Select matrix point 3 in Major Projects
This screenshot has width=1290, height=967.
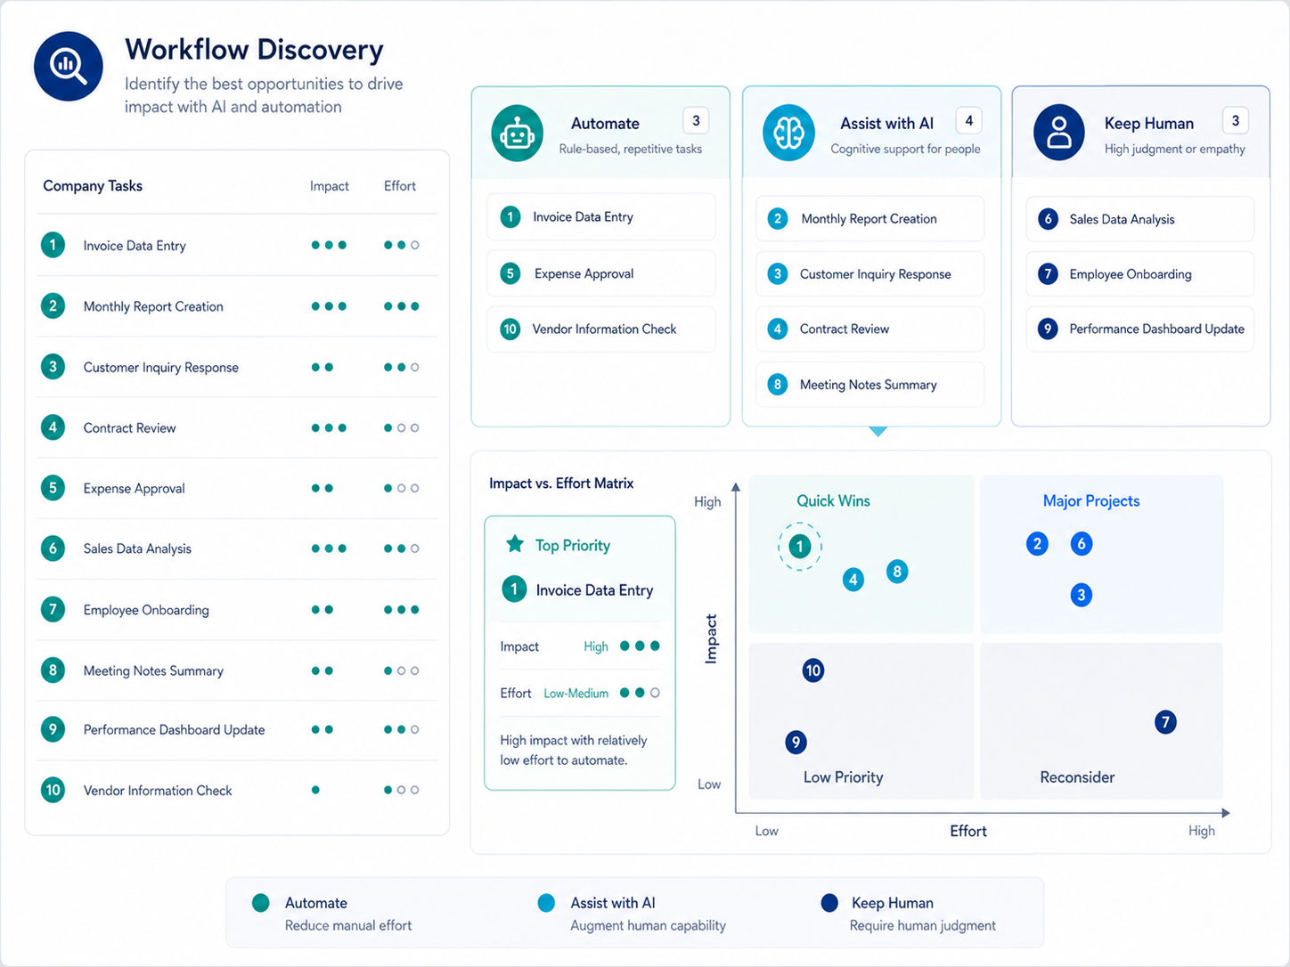coord(1082,596)
